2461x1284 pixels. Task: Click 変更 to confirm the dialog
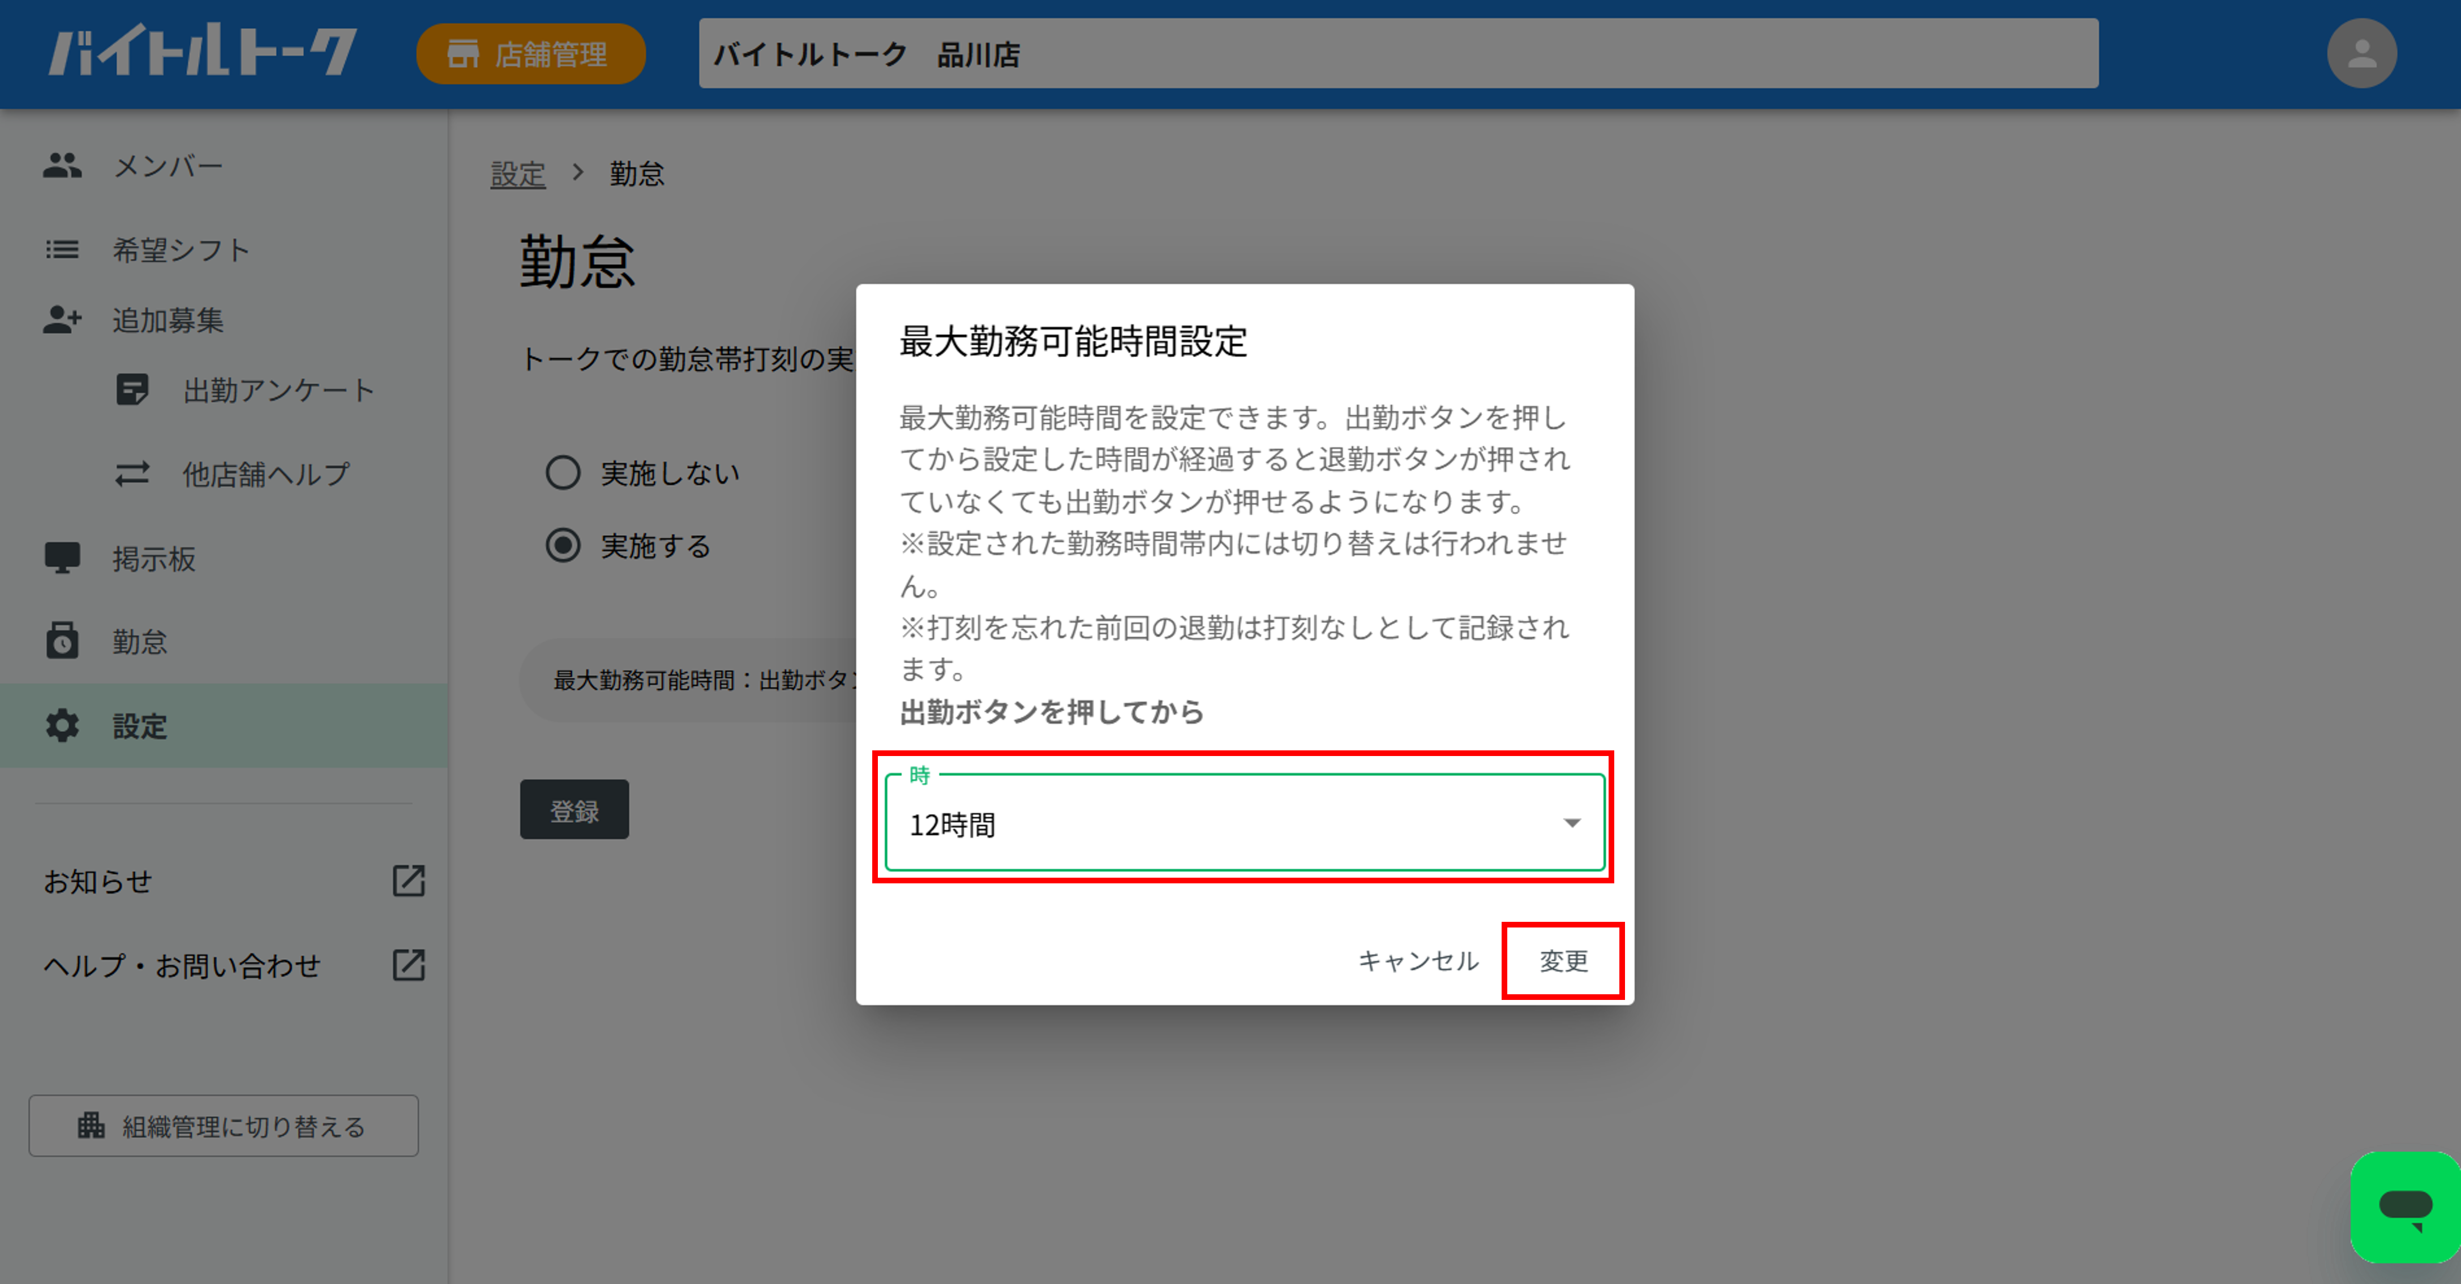point(1563,960)
